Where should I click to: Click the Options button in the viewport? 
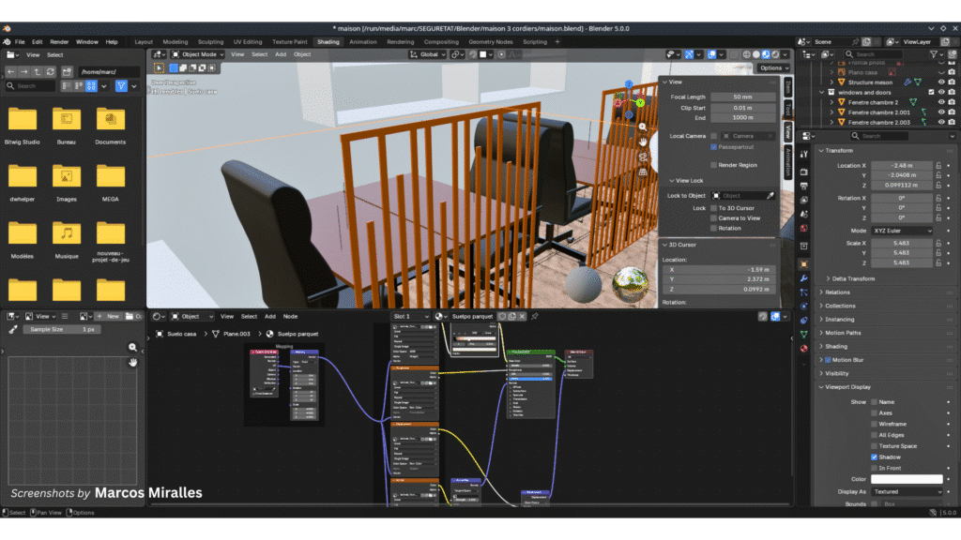(x=772, y=67)
